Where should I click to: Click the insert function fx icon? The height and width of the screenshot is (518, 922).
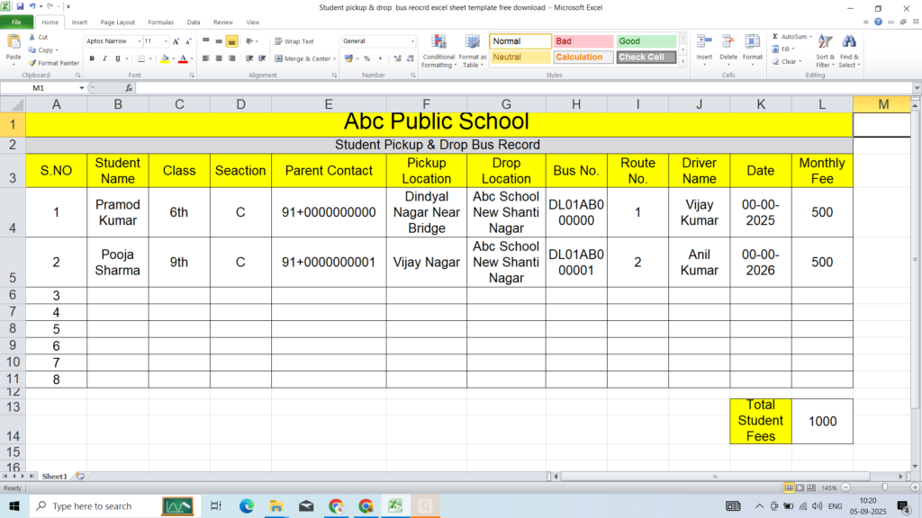point(129,88)
